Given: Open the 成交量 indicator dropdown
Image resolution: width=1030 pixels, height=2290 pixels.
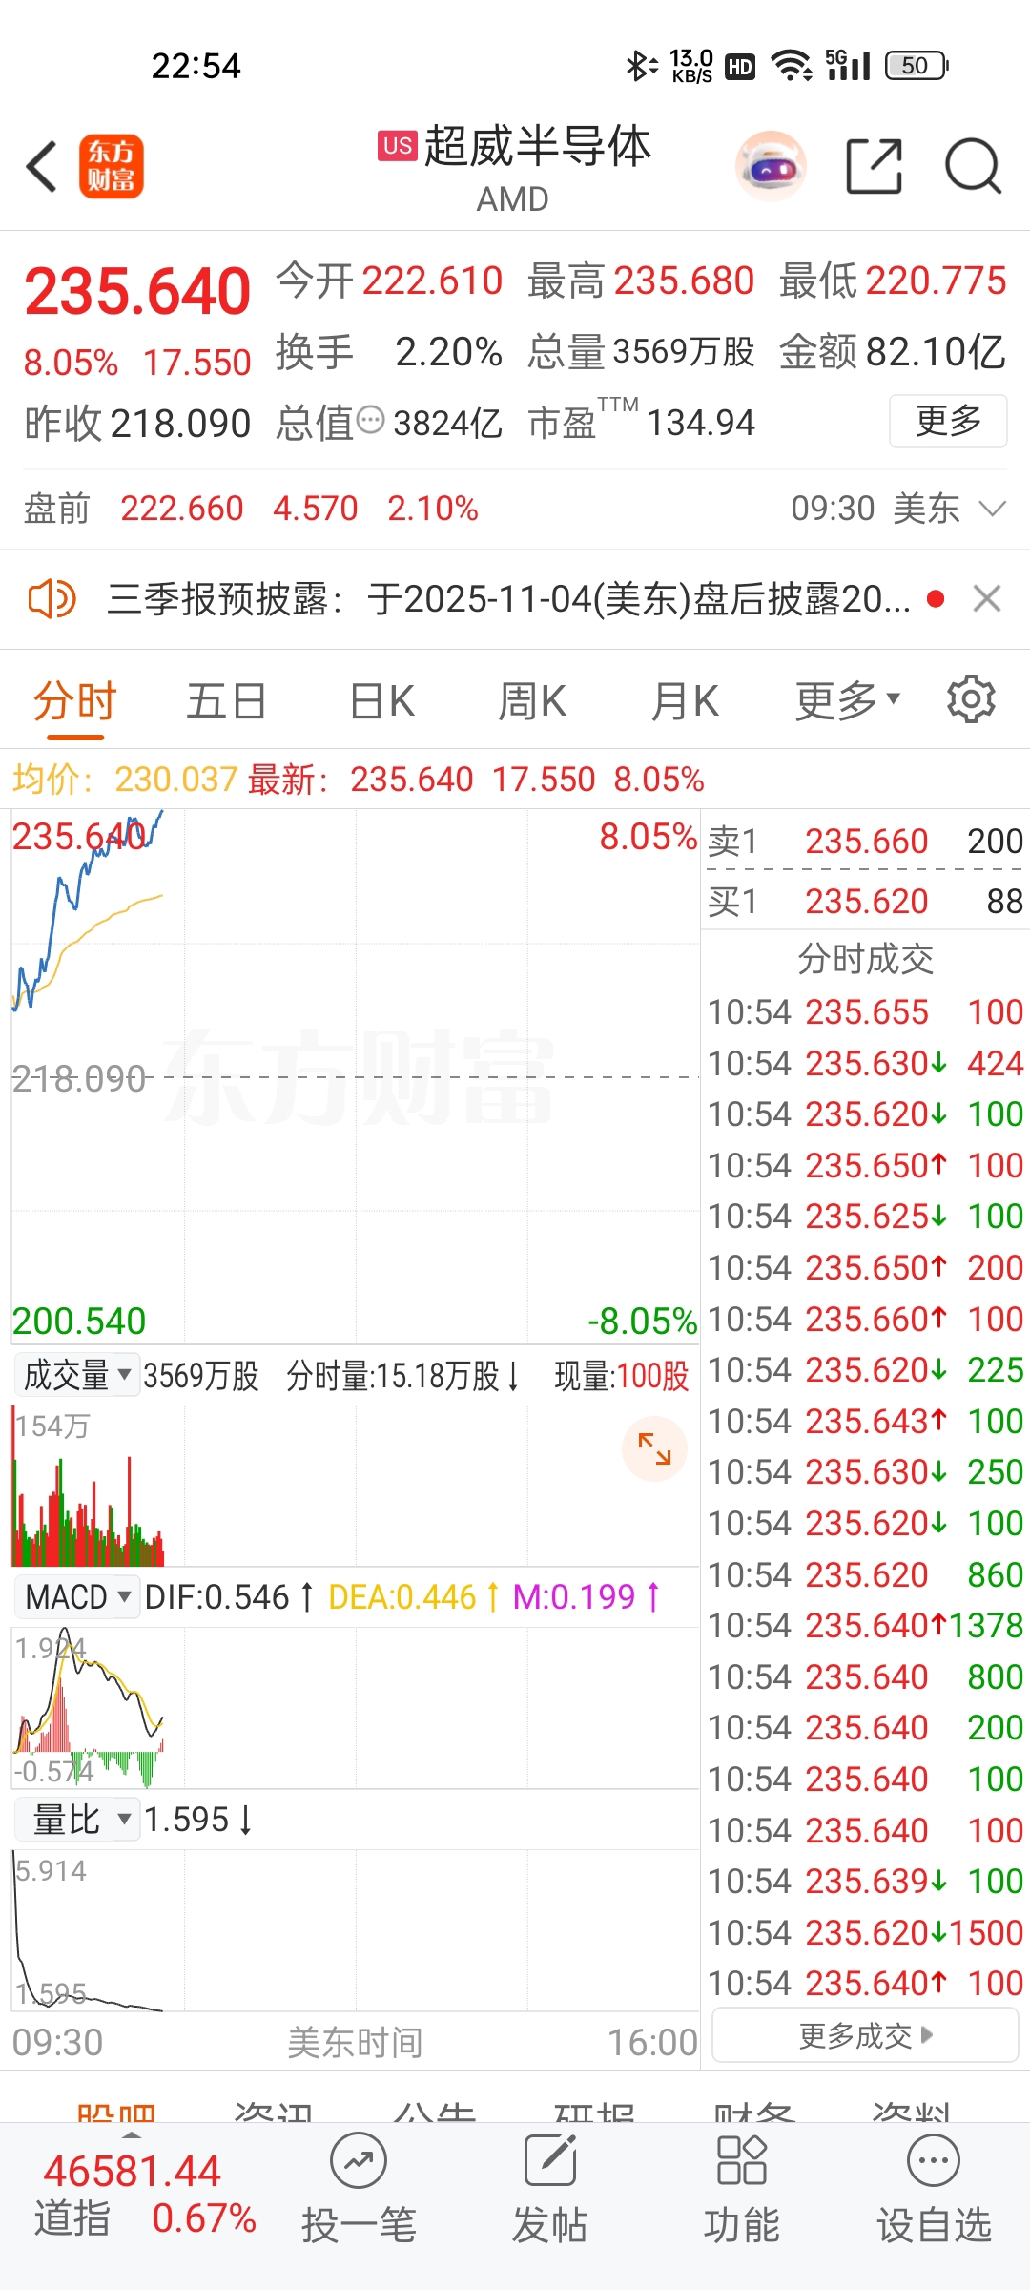Looking at the screenshot, I should (76, 1375).
